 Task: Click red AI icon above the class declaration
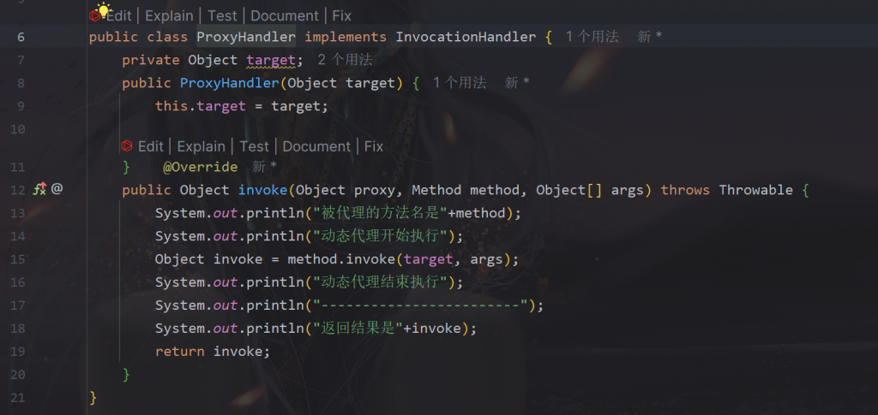coord(94,16)
